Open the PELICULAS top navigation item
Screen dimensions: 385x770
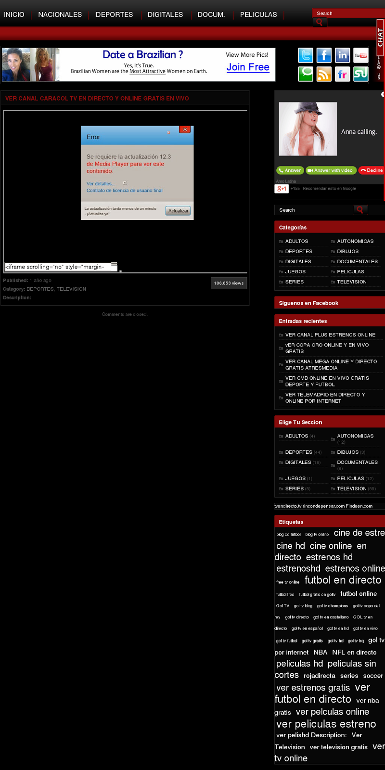click(x=258, y=14)
